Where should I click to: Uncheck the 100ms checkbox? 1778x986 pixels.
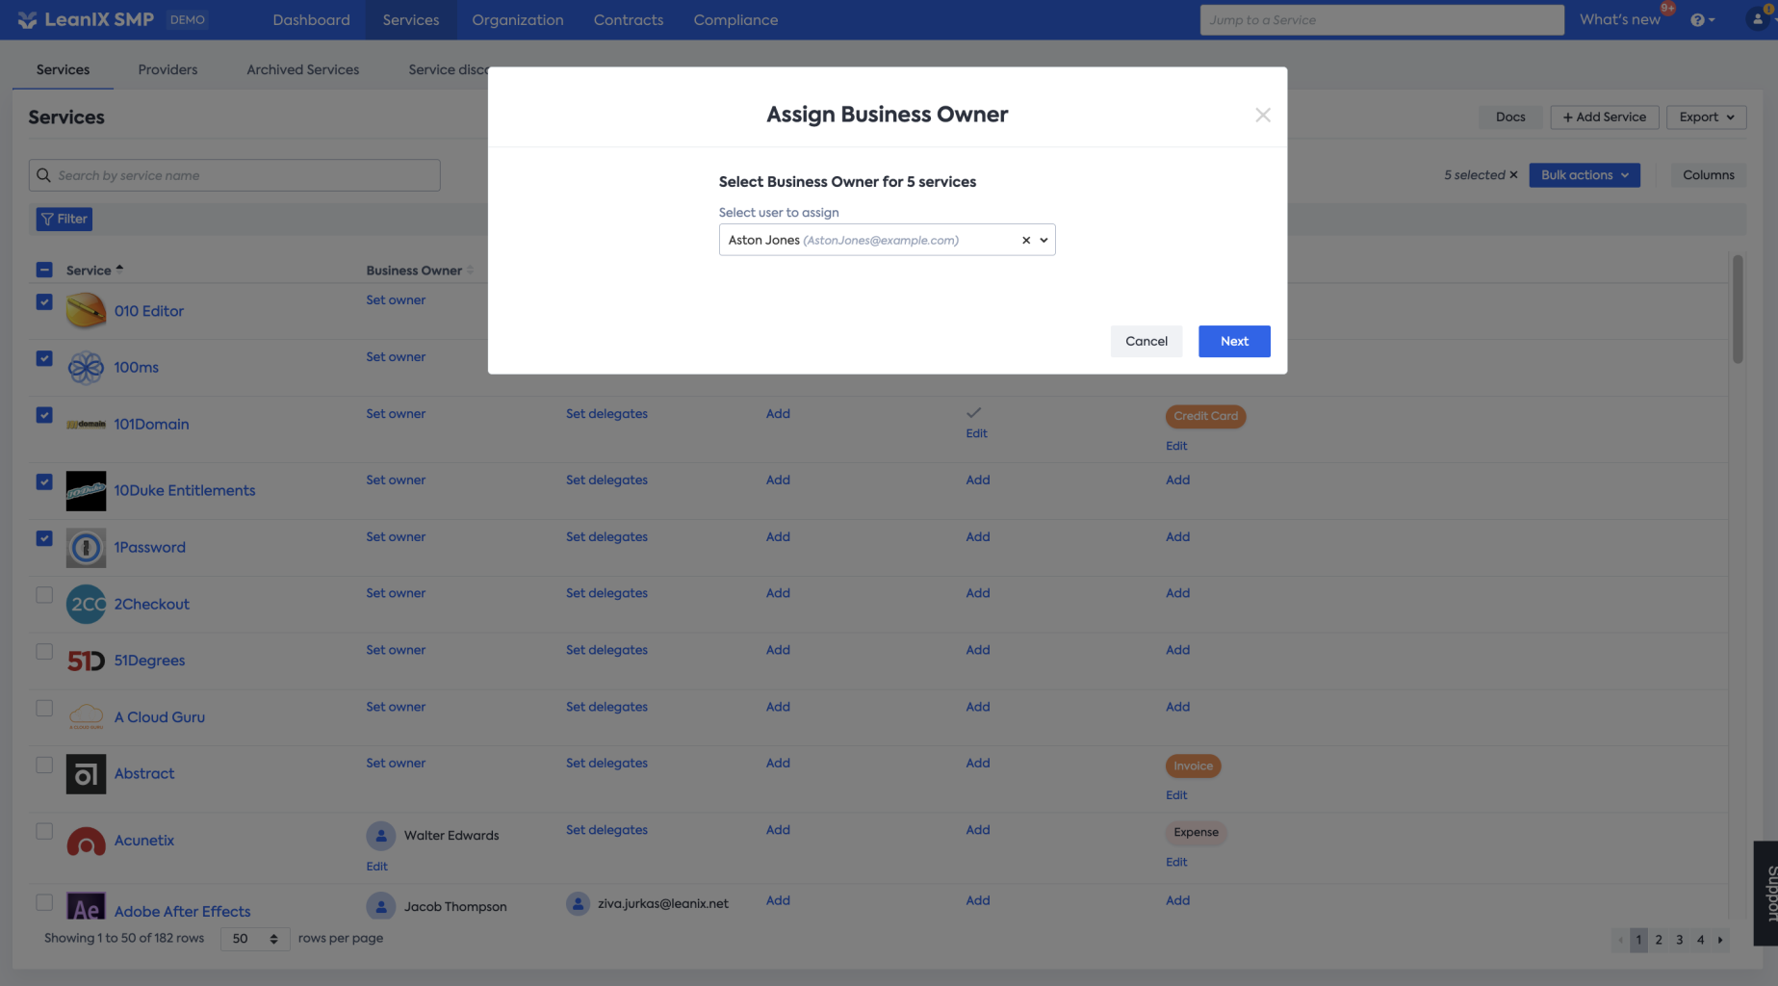(44, 358)
